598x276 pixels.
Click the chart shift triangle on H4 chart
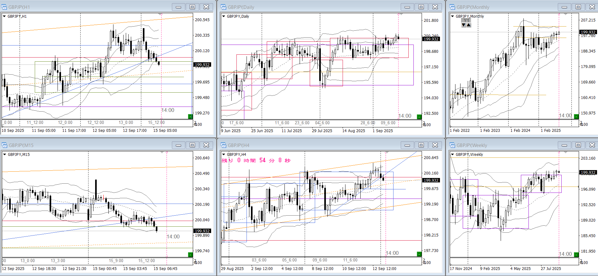pyautogui.click(x=387, y=153)
